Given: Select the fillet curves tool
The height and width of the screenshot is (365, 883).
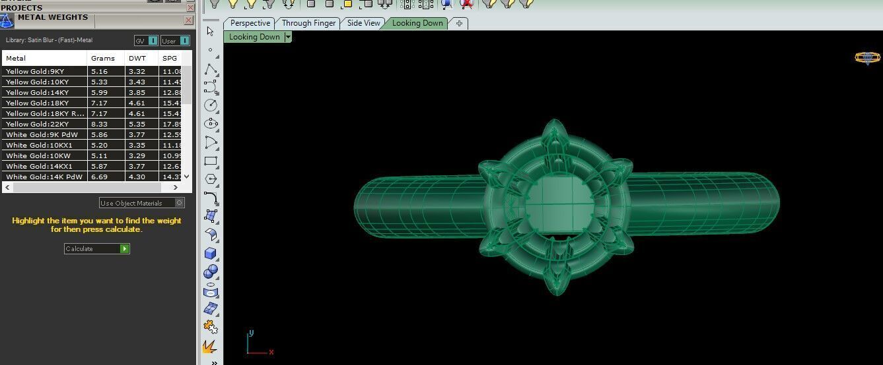Looking at the screenshot, I should click(210, 198).
